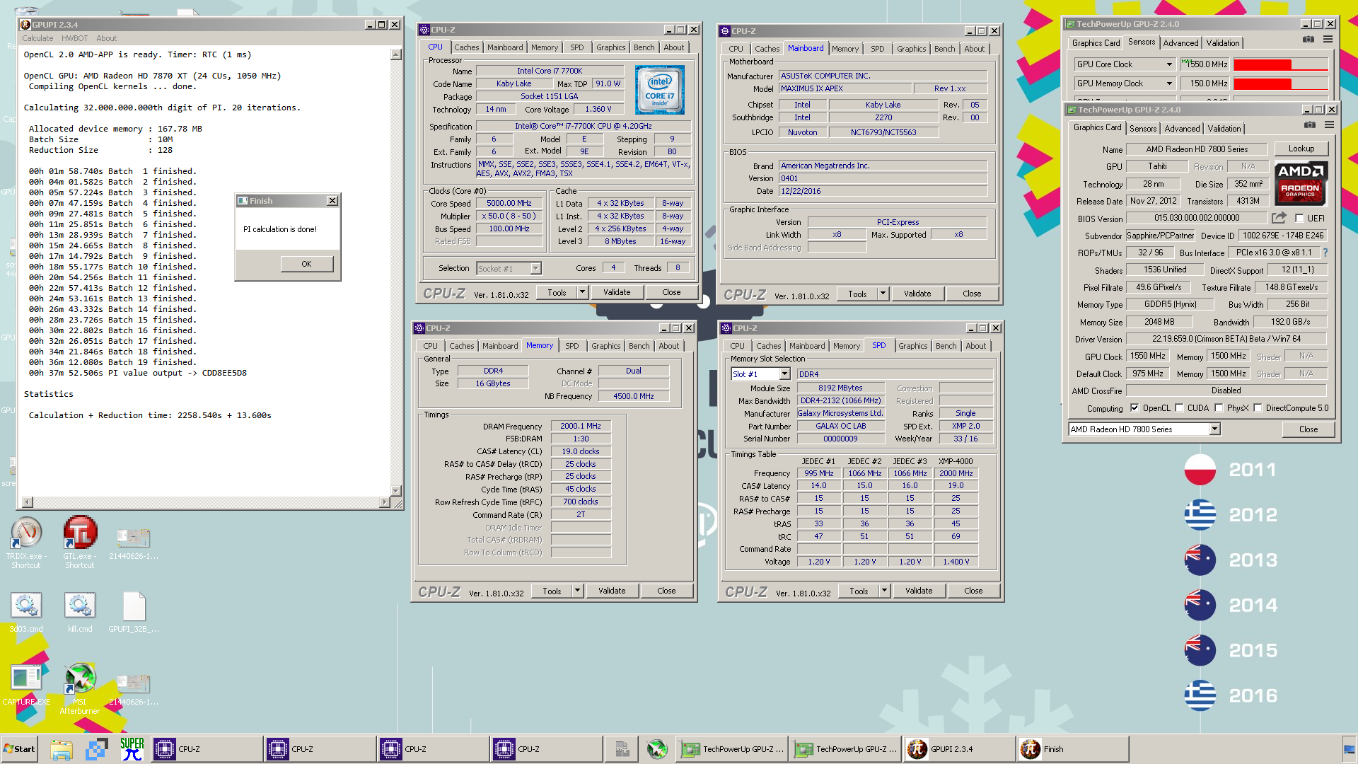This screenshot has width=1358, height=764.
Task: Click OK in the Finish dialog
Action: (x=306, y=264)
